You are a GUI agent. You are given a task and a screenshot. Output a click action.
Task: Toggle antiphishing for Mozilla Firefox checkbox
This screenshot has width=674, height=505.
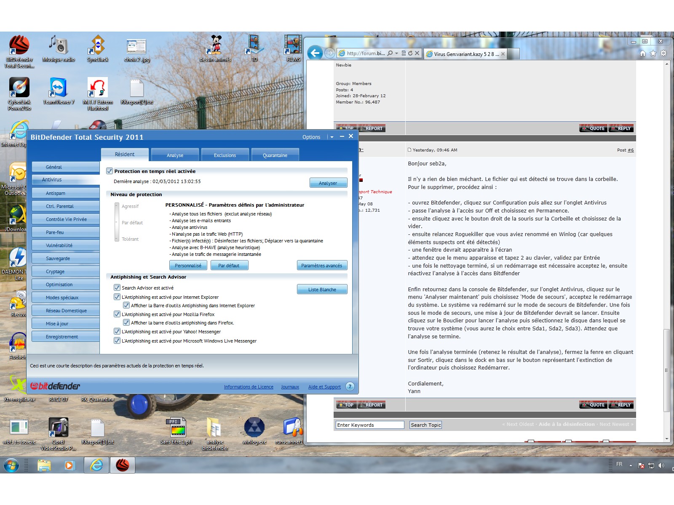[x=117, y=314]
